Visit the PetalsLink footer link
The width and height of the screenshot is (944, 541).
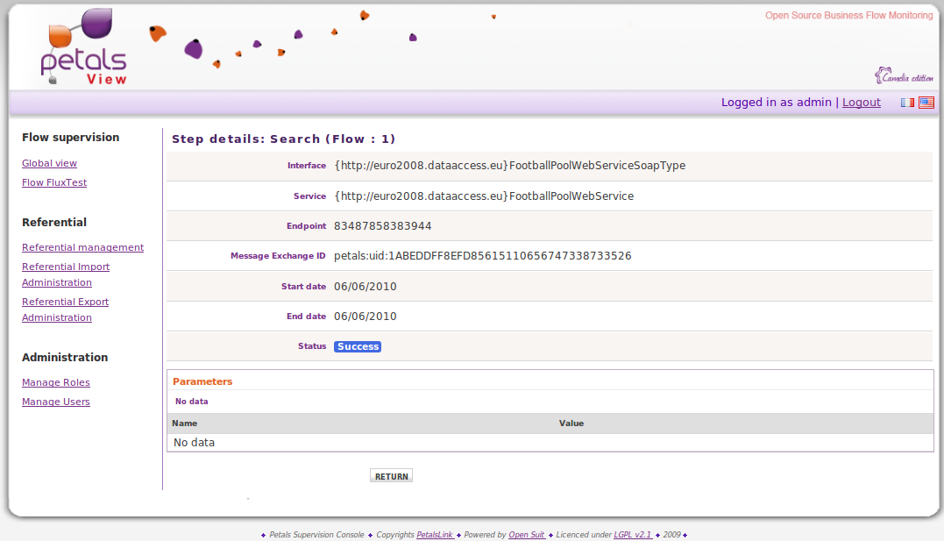[x=435, y=535]
